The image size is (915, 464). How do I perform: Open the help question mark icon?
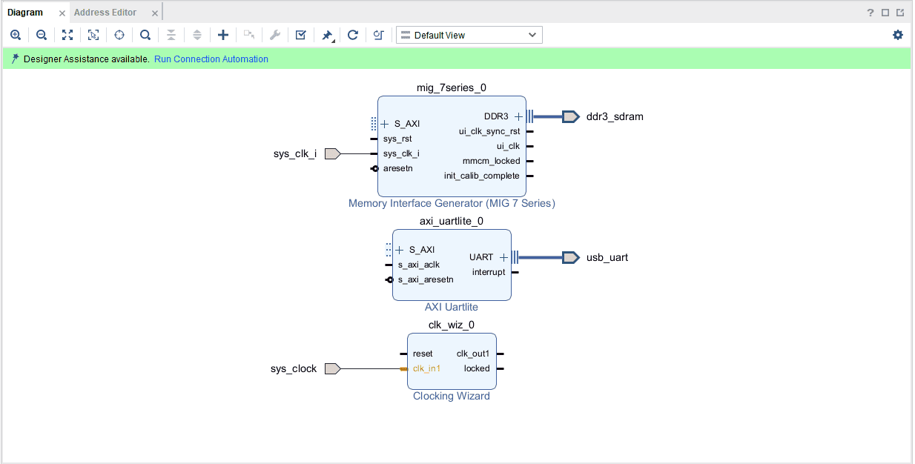point(871,13)
